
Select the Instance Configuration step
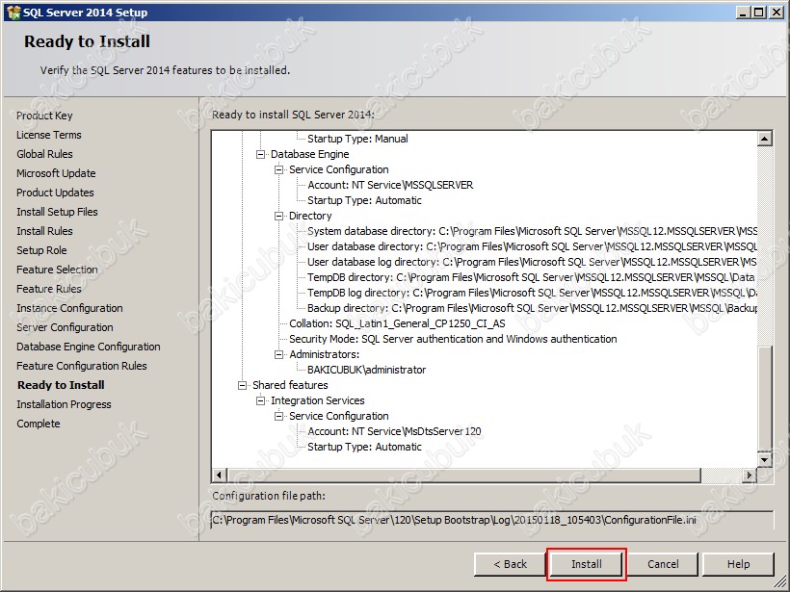69,308
